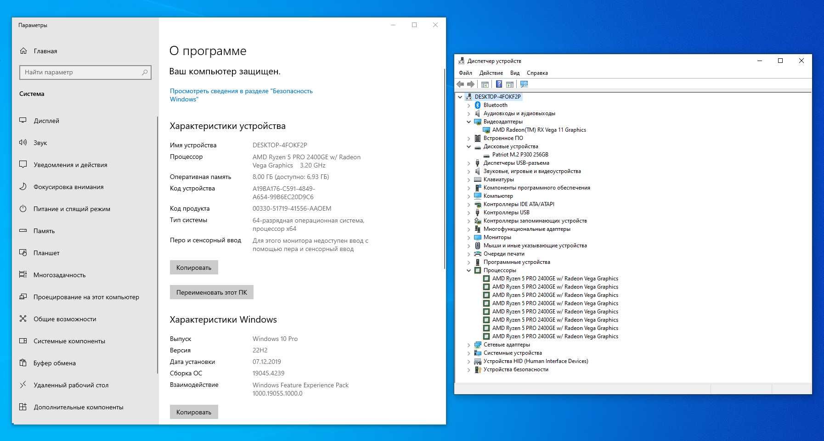The image size is (824, 441).
Task: Click the moon icon for Фокусировка внимания
Action: (23, 187)
